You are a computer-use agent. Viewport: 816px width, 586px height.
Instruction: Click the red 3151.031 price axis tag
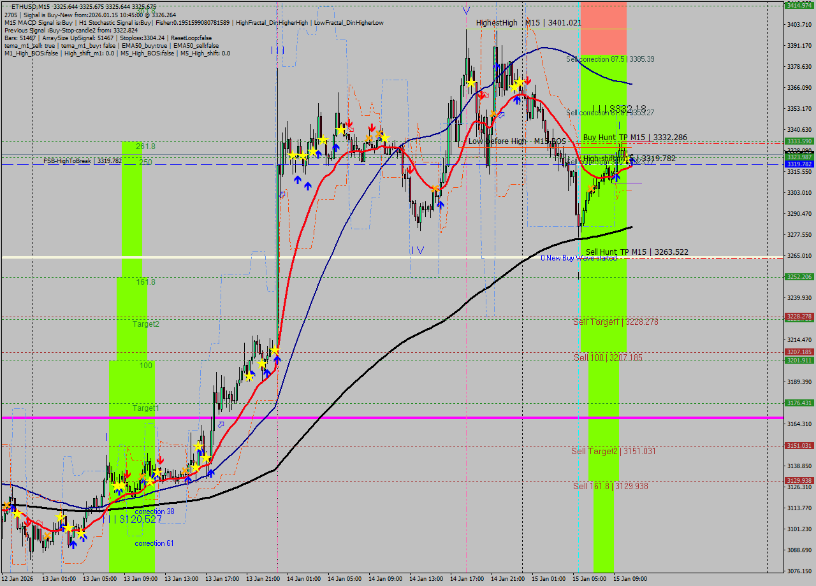tap(799, 446)
